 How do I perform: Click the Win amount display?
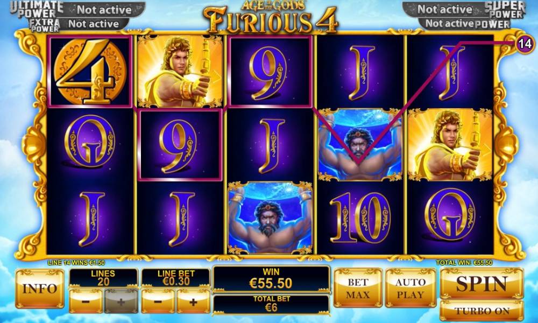[271, 279]
